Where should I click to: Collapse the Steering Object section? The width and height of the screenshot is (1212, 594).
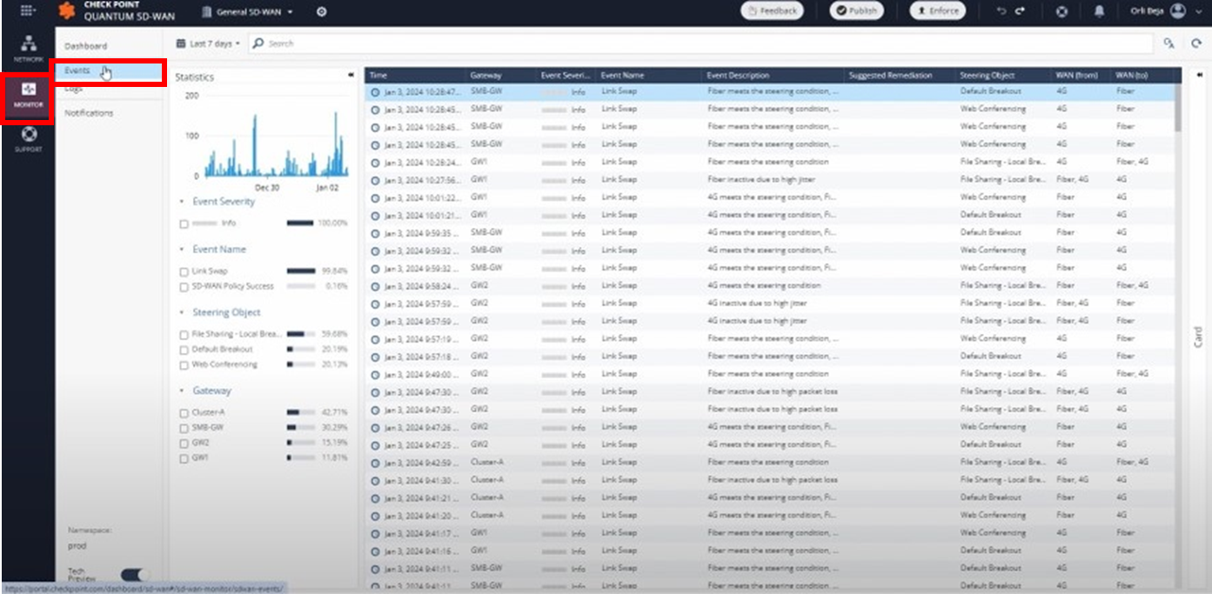183,312
